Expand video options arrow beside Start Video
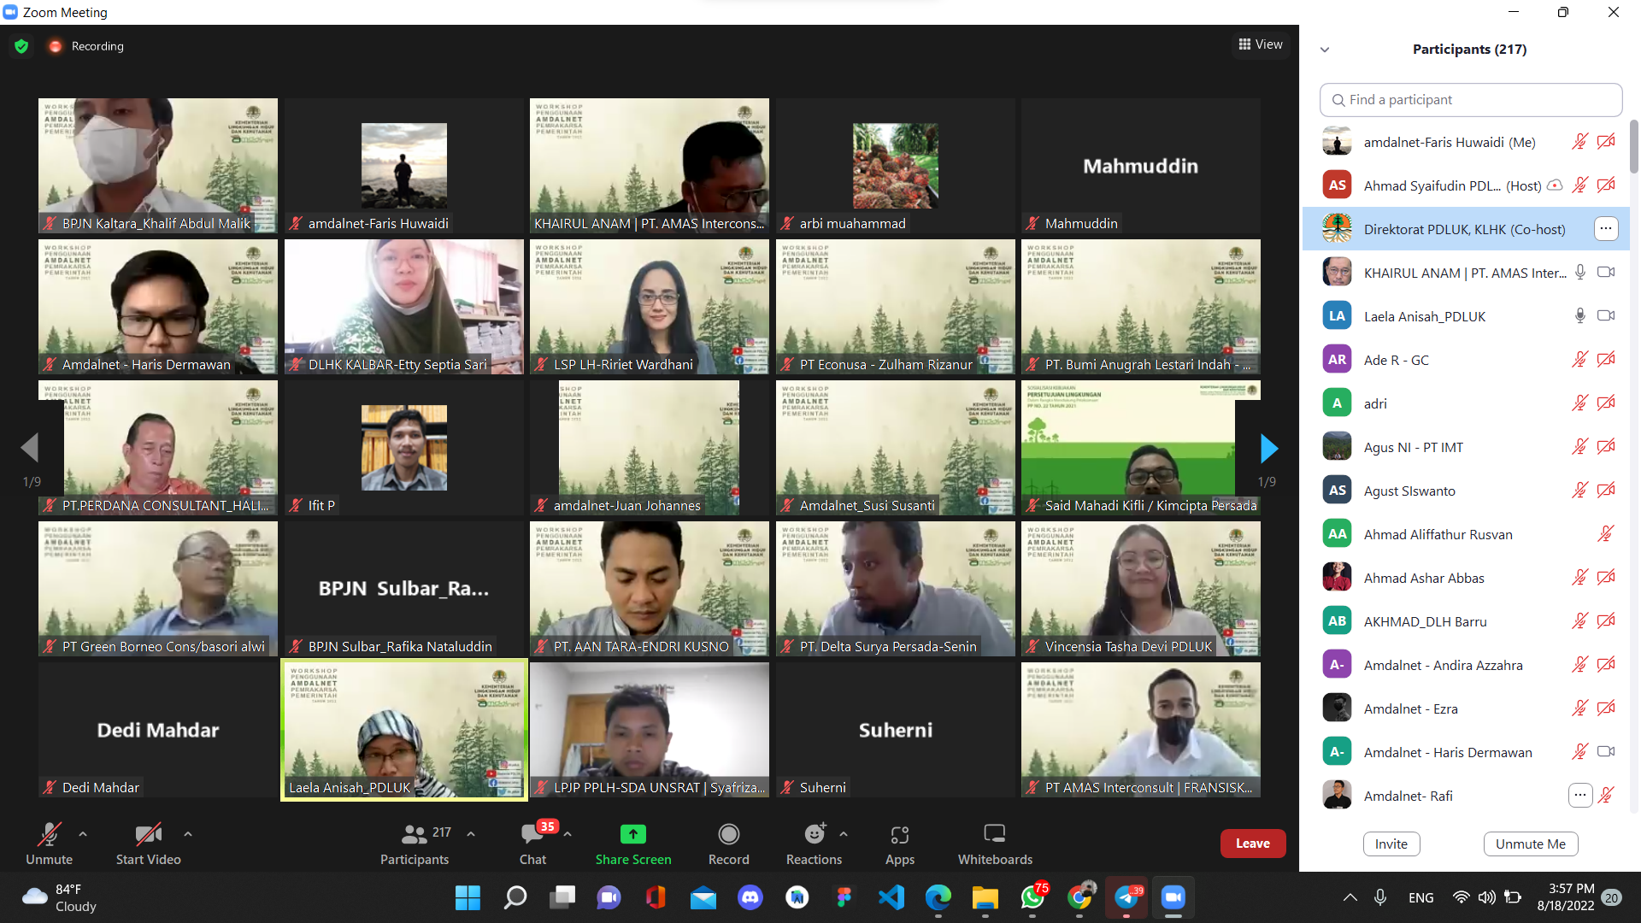 point(188,833)
